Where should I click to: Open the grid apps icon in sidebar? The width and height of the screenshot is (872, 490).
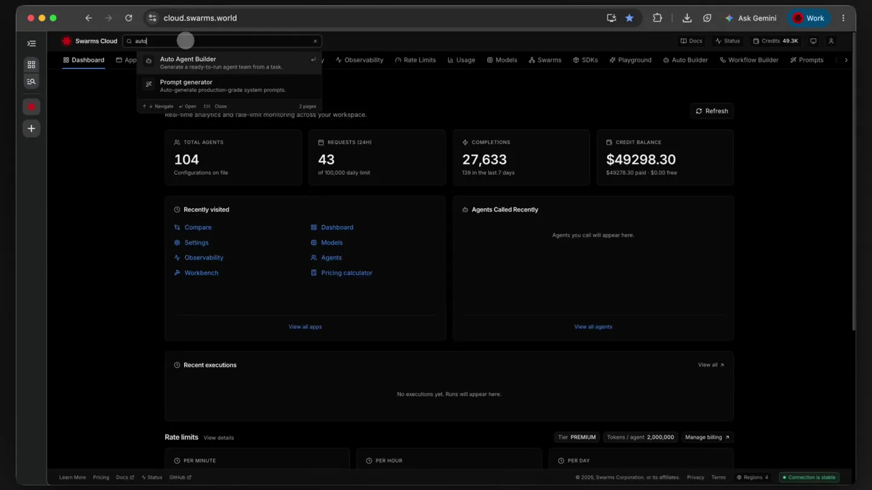pyautogui.click(x=31, y=65)
